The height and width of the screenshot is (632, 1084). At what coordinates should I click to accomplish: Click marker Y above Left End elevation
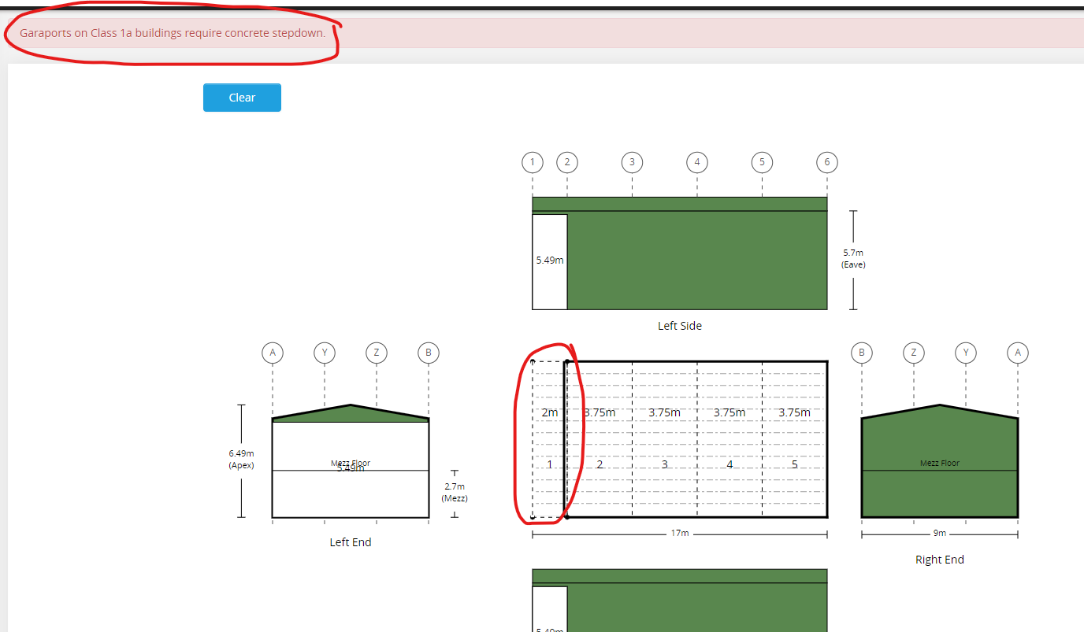[x=325, y=353]
